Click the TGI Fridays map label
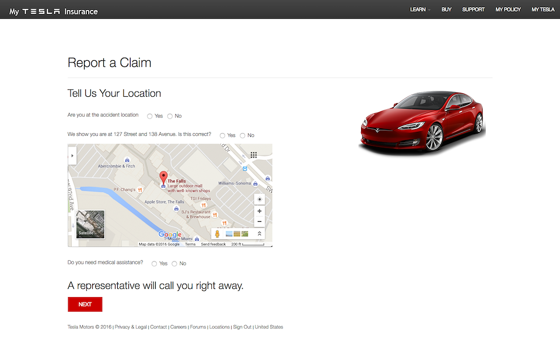The image size is (560, 342). (200, 198)
